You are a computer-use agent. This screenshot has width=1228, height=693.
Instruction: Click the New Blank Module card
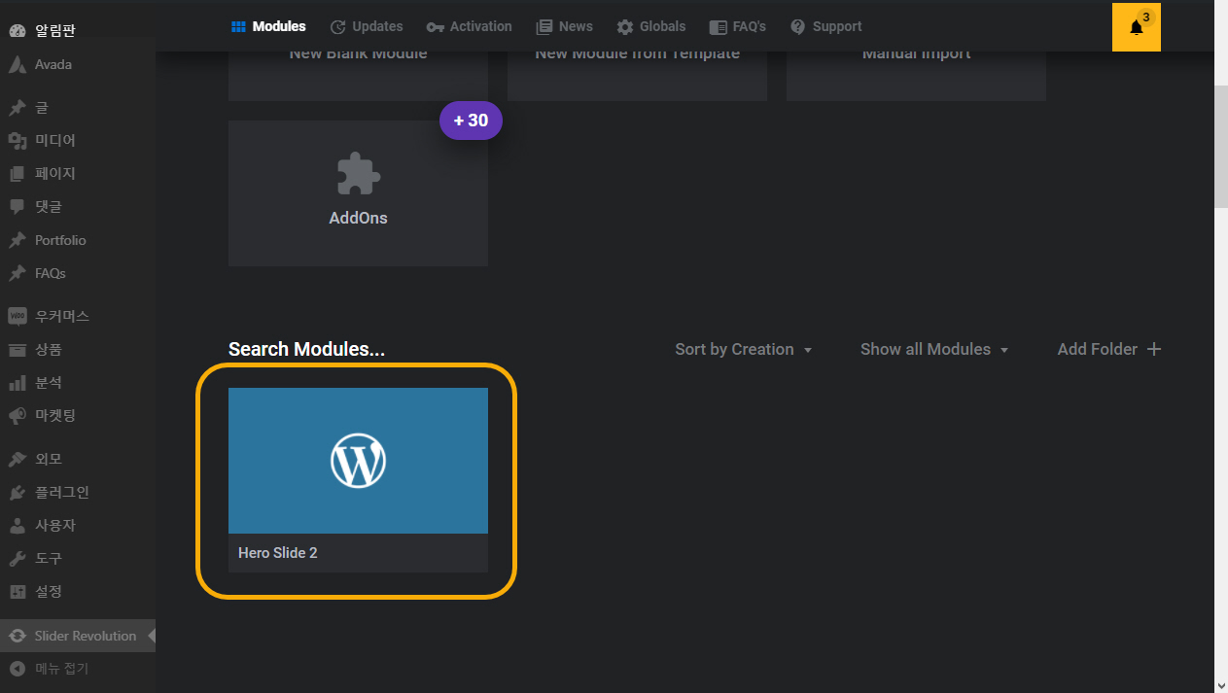(358, 76)
